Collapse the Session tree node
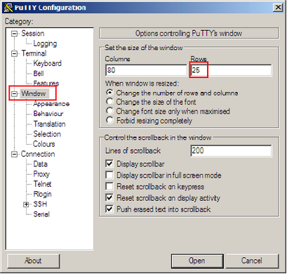Viewport: 287px width, 276px height. pos(15,34)
